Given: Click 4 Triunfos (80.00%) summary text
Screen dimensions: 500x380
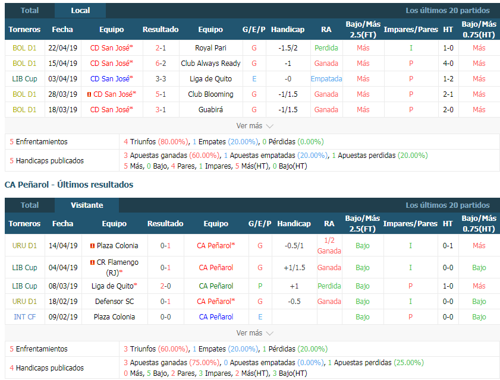Looking at the screenshot, I should [x=156, y=142].
